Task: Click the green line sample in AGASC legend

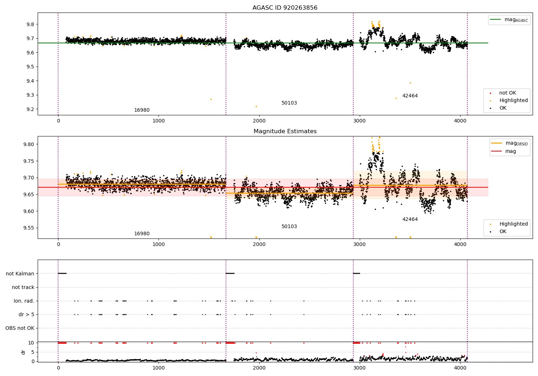Action: 496,20
